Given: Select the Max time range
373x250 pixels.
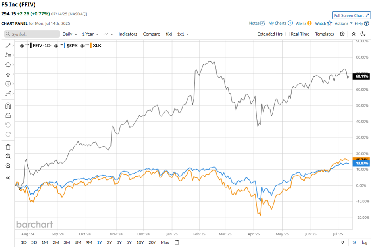Looking at the screenshot, I should (x=165, y=242).
